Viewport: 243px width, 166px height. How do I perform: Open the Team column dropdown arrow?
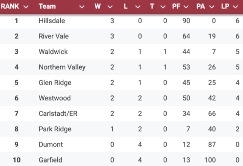(x=82, y=7)
